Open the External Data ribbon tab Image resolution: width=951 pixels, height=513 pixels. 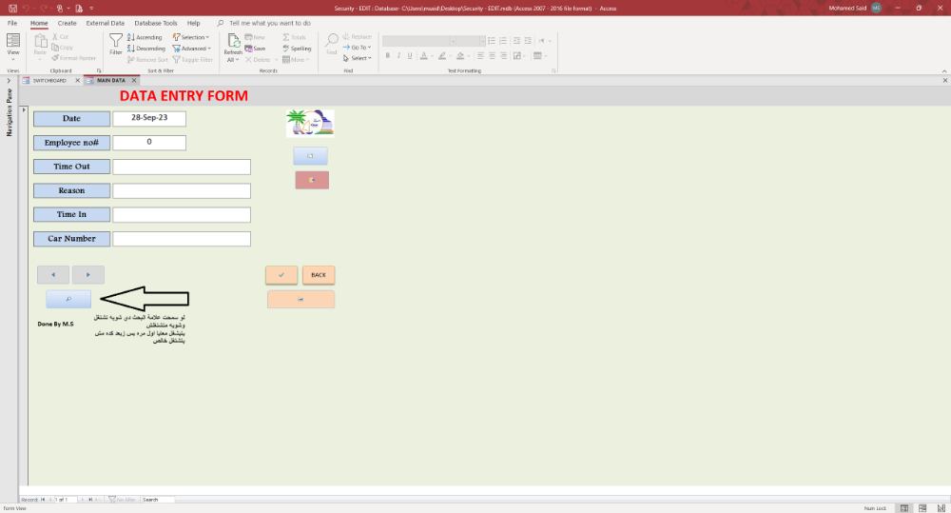pyautogui.click(x=105, y=22)
